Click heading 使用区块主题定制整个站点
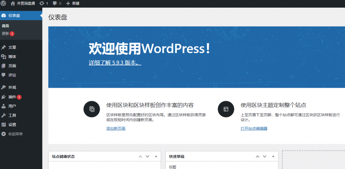This screenshot has height=169, width=345. (x=273, y=105)
